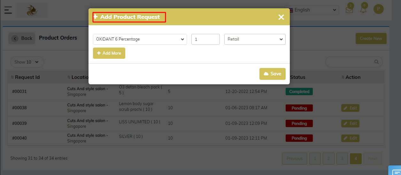Go to the Previous page
This screenshot has height=175, width=401.
(295, 158)
